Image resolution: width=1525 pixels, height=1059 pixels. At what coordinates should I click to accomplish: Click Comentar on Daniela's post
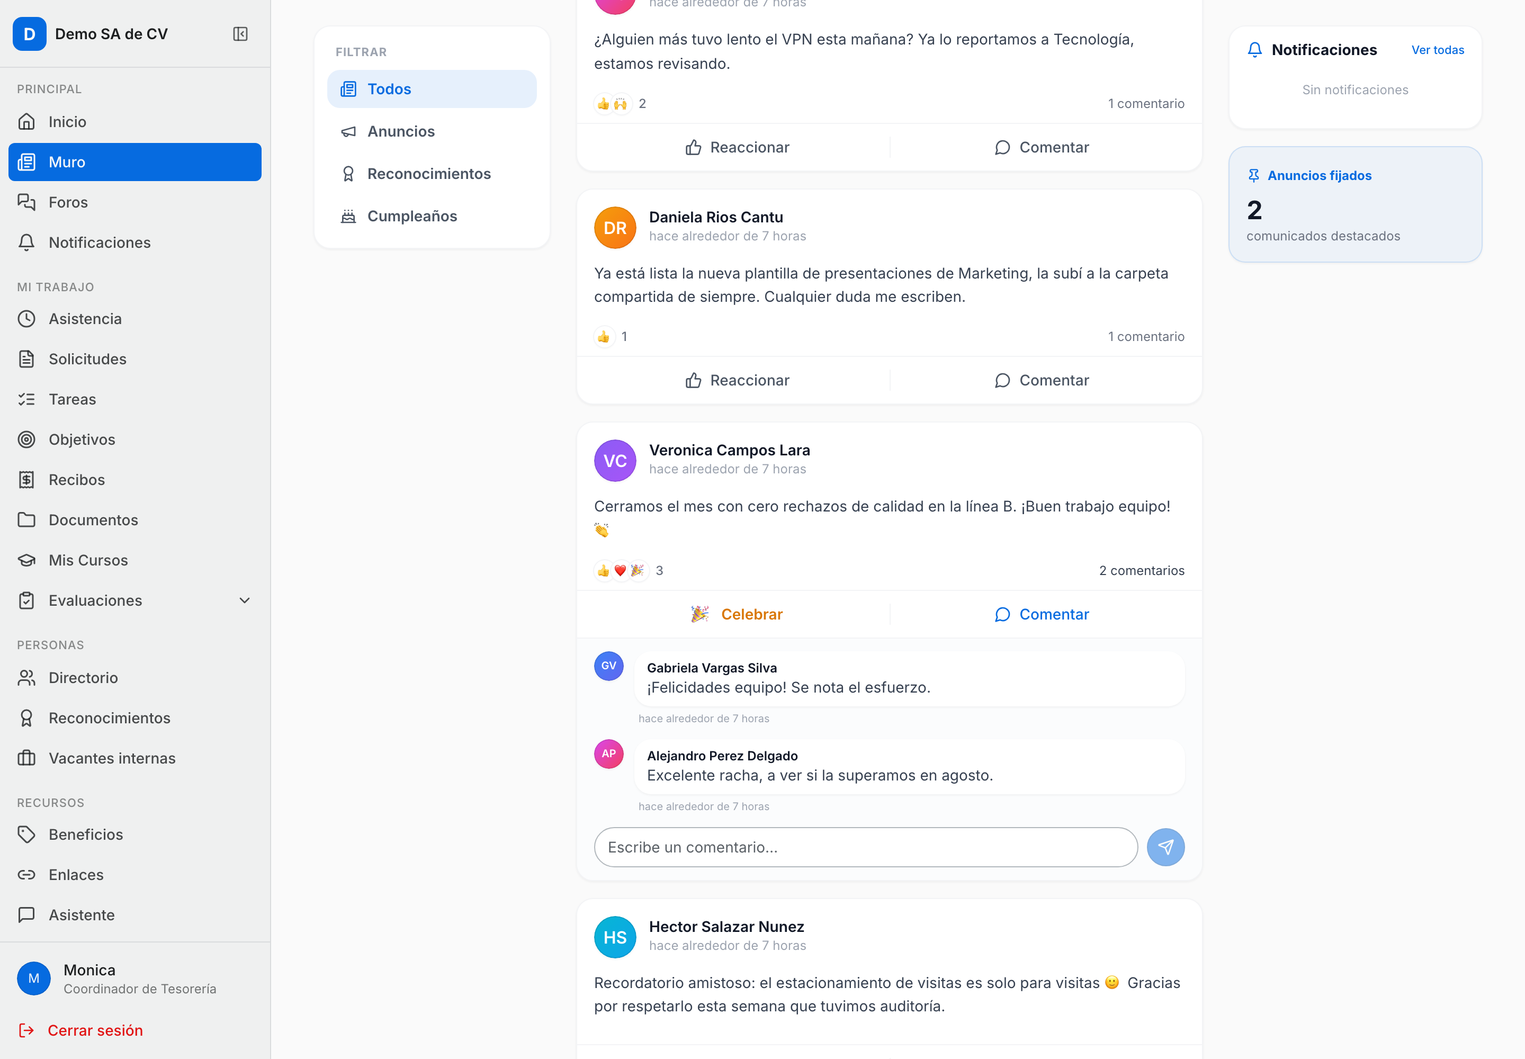[1042, 380]
